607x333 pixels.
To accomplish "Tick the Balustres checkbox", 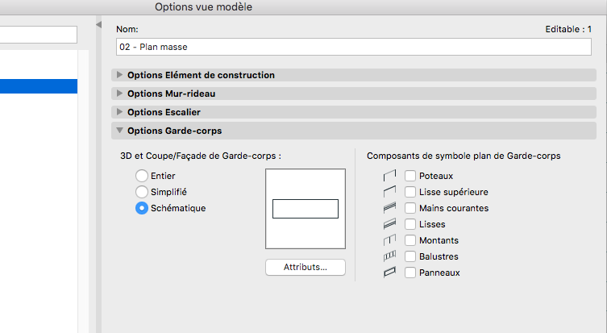I will coord(410,256).
